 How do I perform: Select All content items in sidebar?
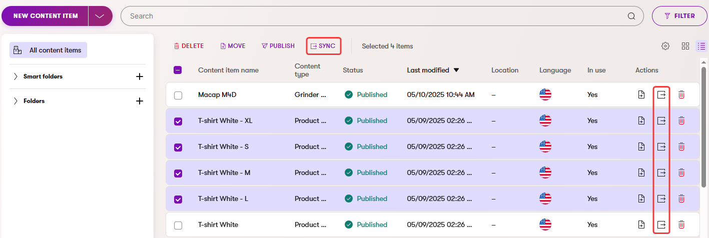coord(49,50)
